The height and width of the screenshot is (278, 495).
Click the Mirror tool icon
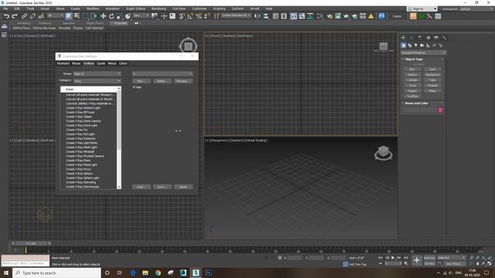[258, 16]
